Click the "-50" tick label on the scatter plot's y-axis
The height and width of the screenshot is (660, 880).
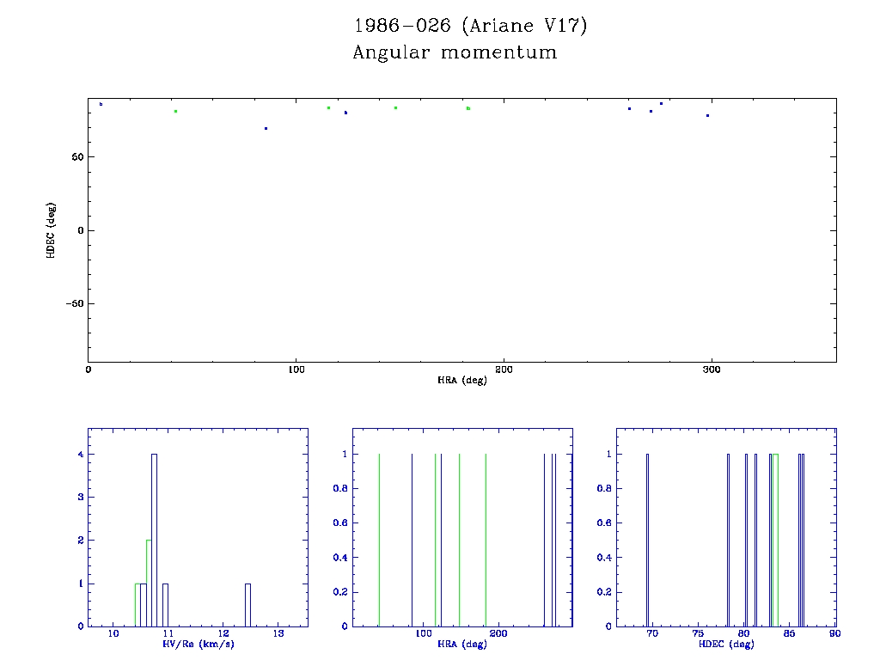point(75,303)
